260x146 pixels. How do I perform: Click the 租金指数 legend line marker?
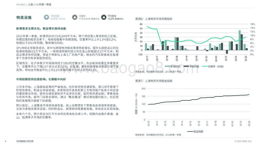[x=190, y=131]
